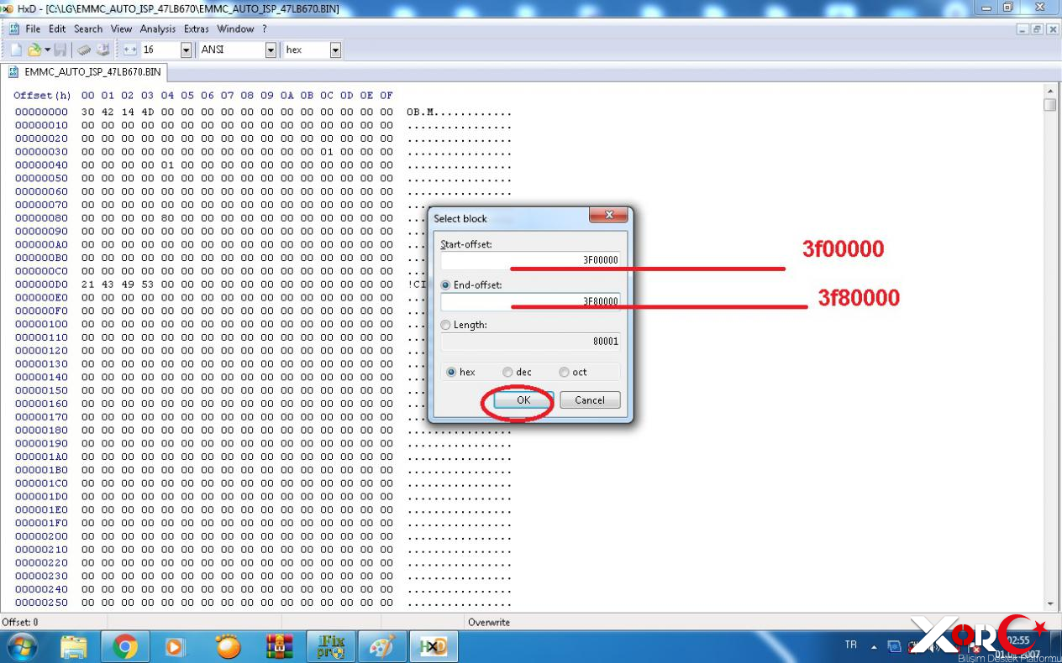This screenshot has height=663, width=1062.
Task: Cancel the Select block dialog
Action: (590, 400)
